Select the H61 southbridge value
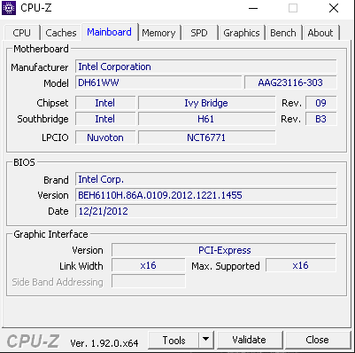 pos(206,119)
